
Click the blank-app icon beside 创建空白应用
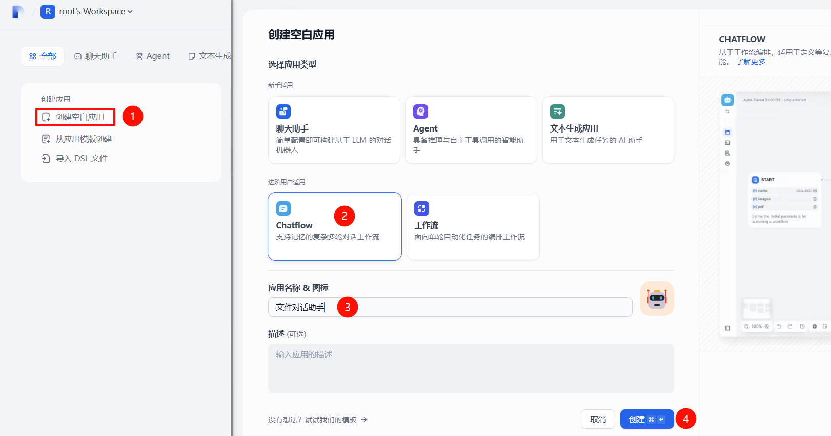pyautogui.click(x=46, y=117)
